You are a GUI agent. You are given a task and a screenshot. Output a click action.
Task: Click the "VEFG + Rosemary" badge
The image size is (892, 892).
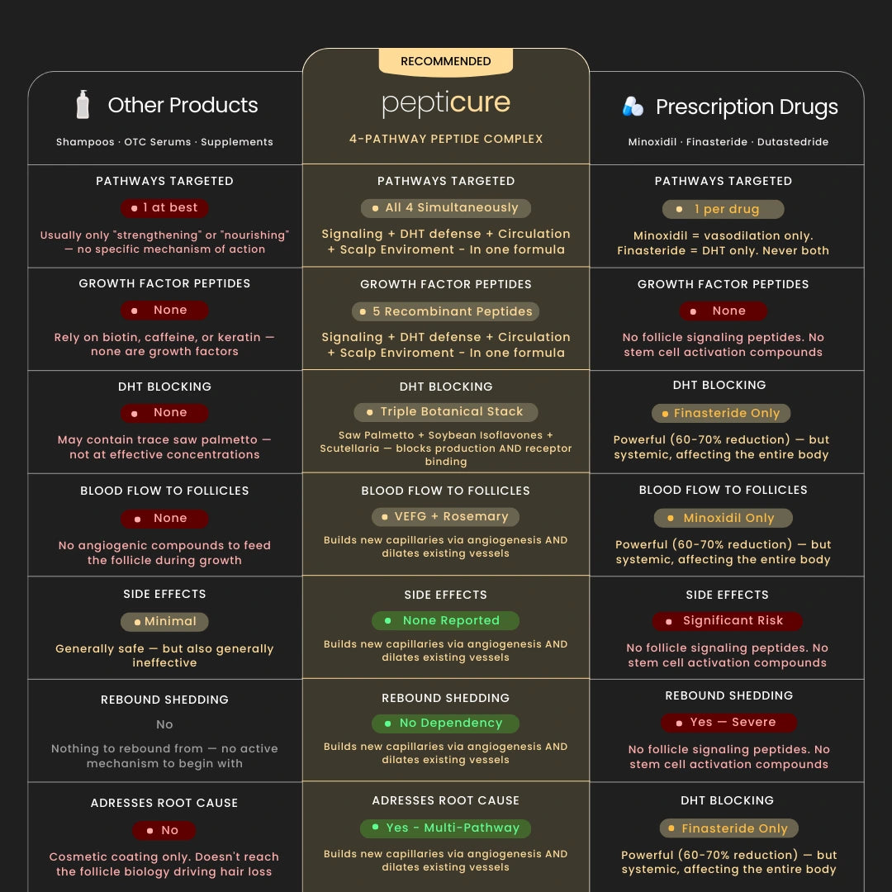tap(446, 517)
